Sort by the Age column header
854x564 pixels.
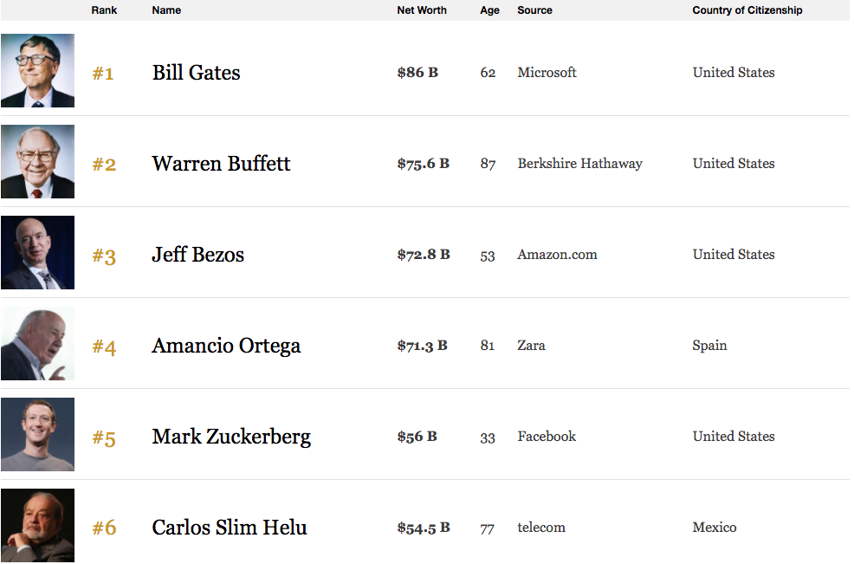click(489, 10)
